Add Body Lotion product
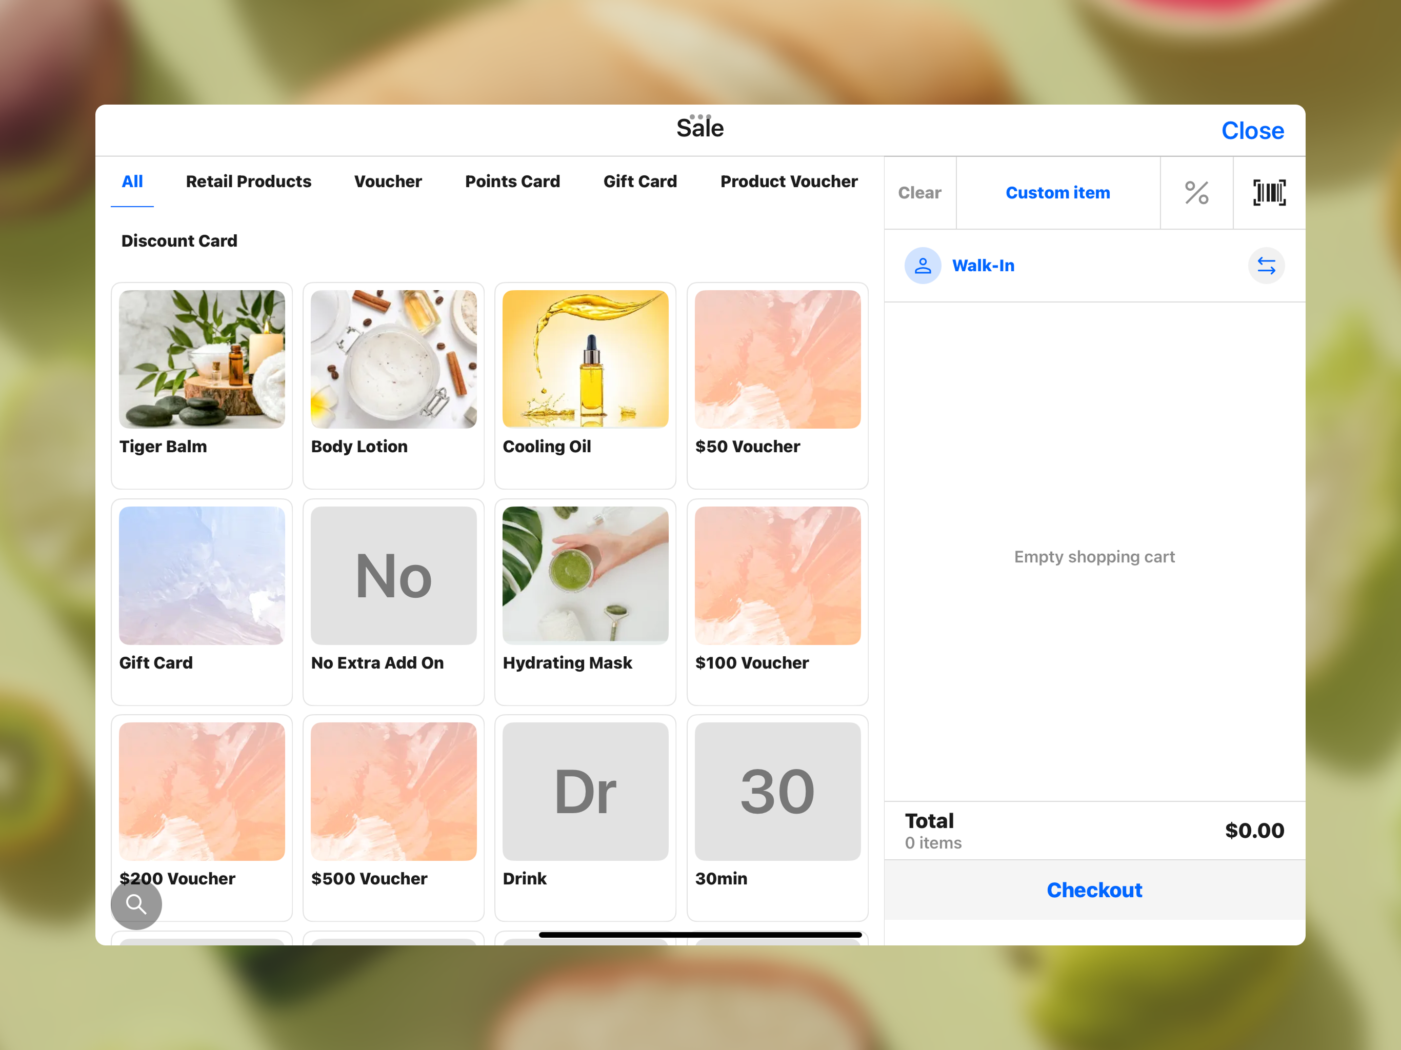1401x1050 pixels. coord(393,386)
